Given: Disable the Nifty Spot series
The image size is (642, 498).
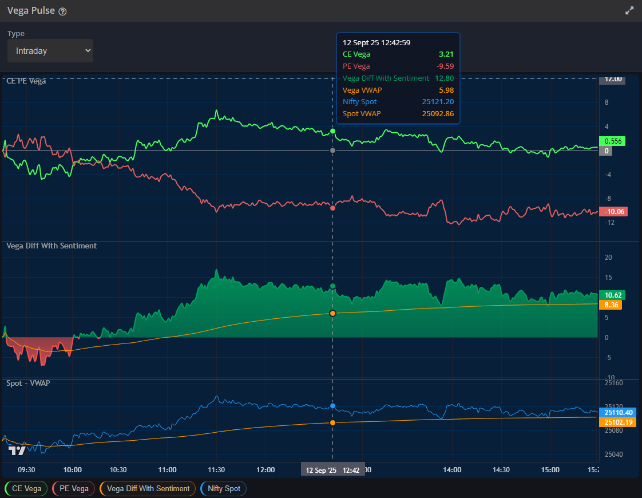Looking at the screenshot, I should tap(223, 488).
